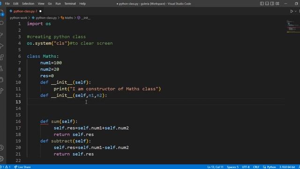Open the Edit menu

(15, 4)
